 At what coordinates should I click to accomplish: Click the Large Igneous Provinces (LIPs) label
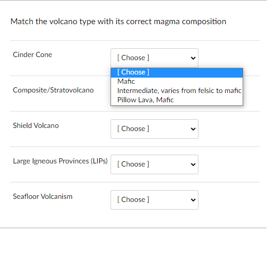click(x=60, y=161)
